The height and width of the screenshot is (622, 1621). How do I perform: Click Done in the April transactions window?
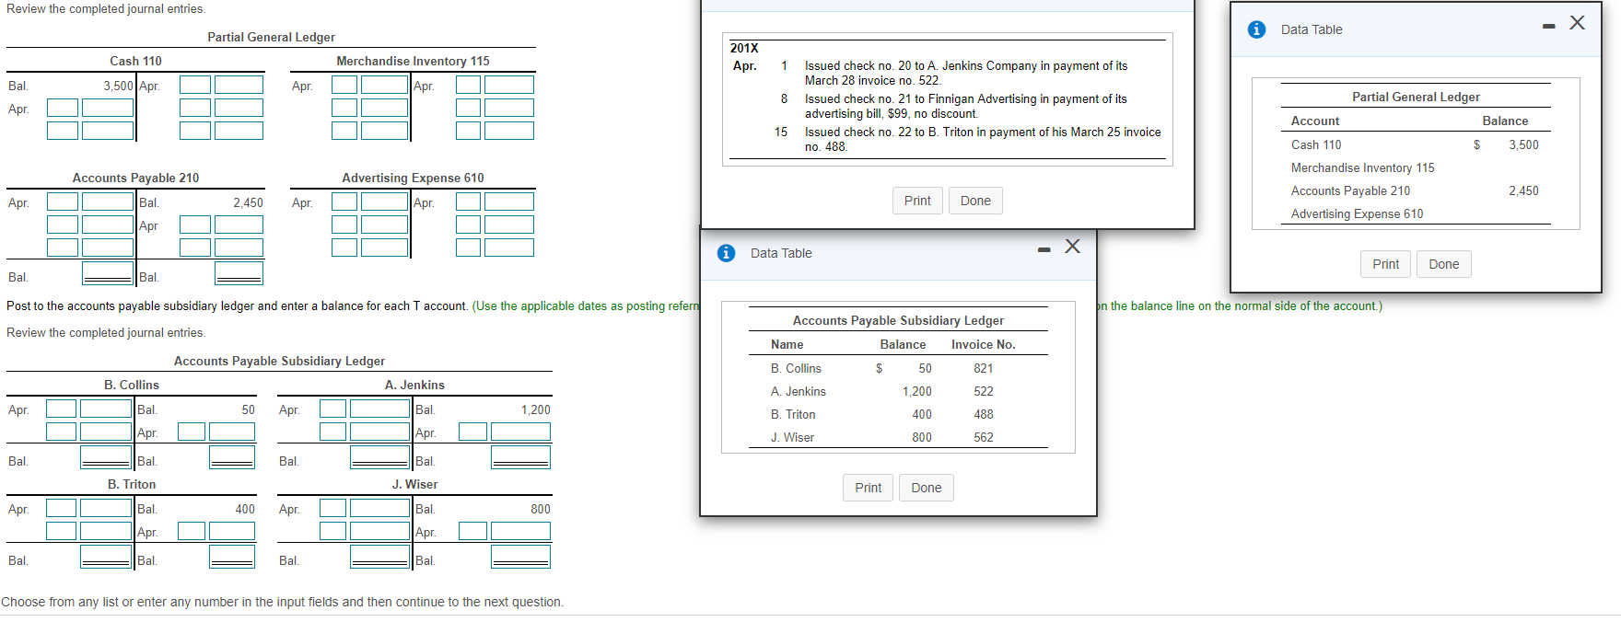pyautogui.click(x=975, y=201)
